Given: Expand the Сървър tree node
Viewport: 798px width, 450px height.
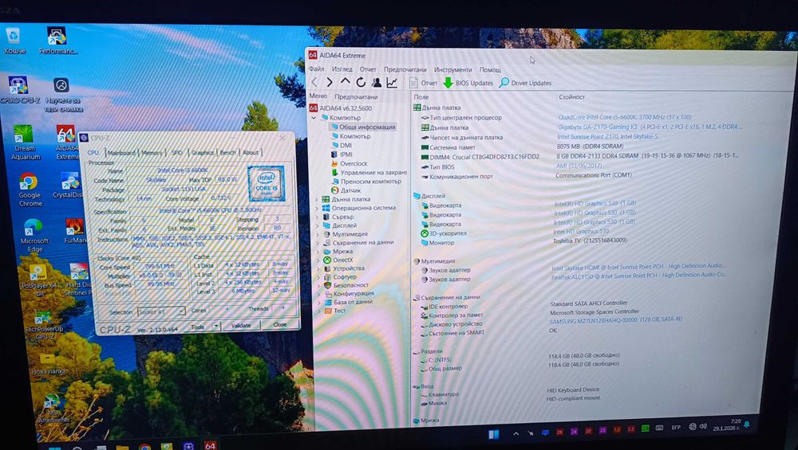Looking at the screenshot, I should 318,217.
